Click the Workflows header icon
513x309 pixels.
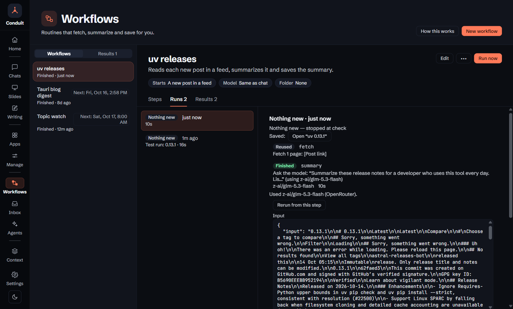tap(49, 19)
